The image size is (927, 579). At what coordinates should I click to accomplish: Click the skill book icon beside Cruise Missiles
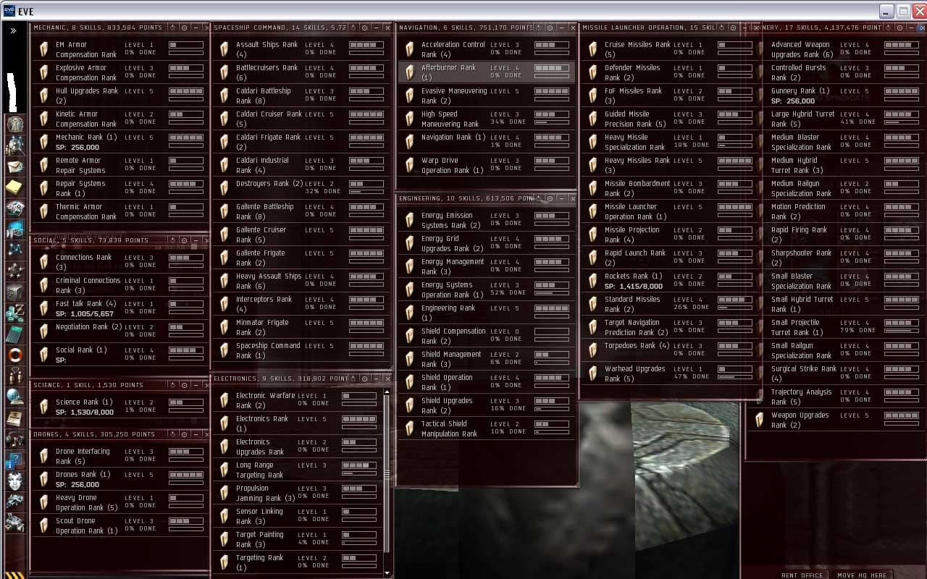coord(592,49)
